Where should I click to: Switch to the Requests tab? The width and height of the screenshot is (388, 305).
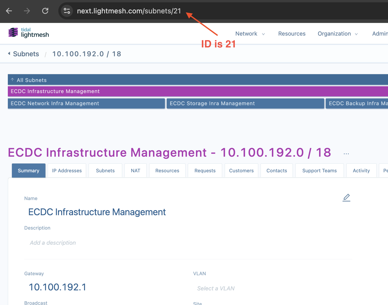[x=205, y=171]
